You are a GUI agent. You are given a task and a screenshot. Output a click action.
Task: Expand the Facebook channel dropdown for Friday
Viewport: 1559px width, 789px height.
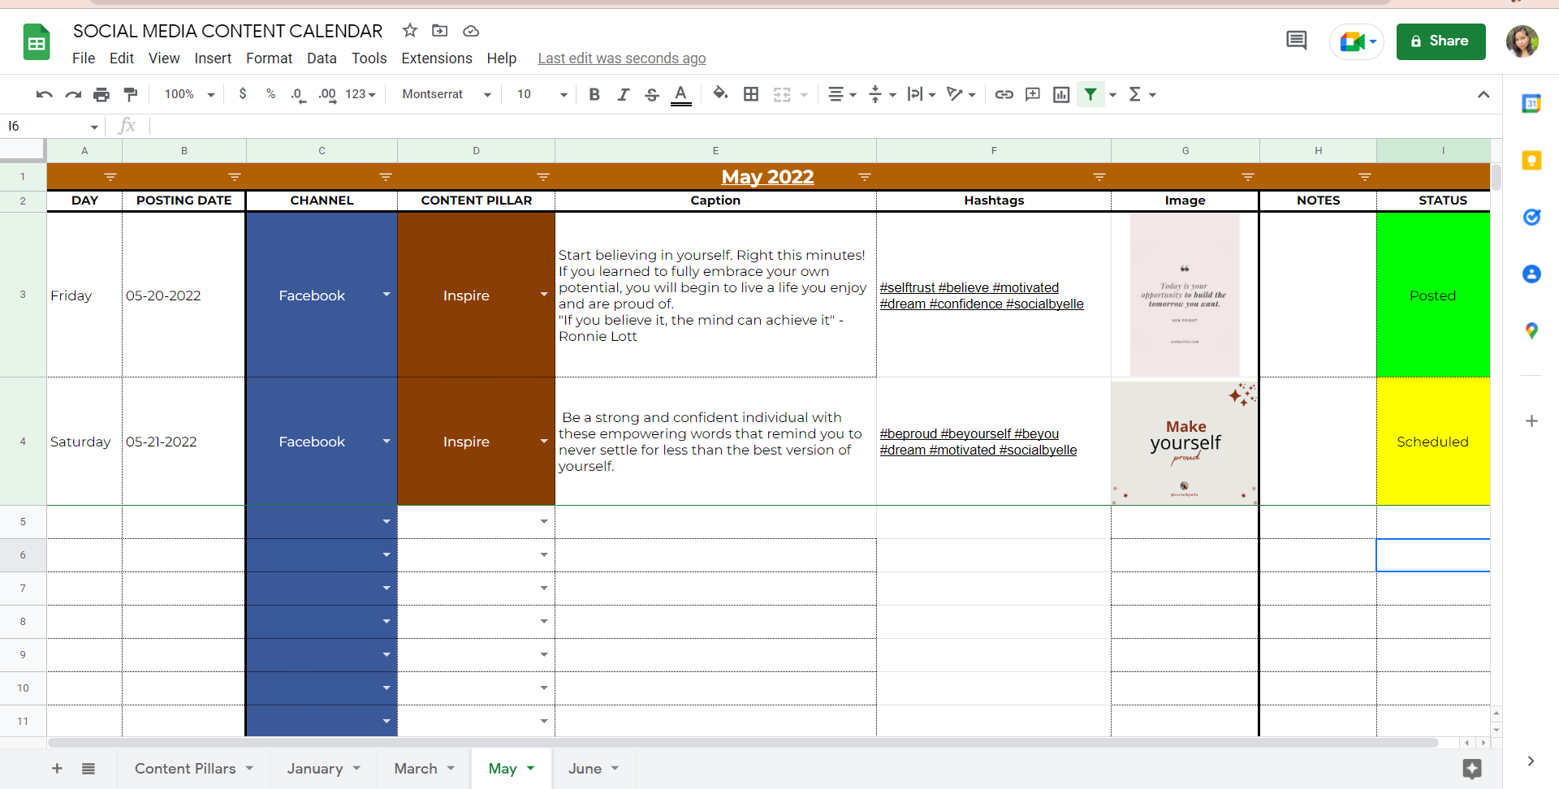click(387, 295)
